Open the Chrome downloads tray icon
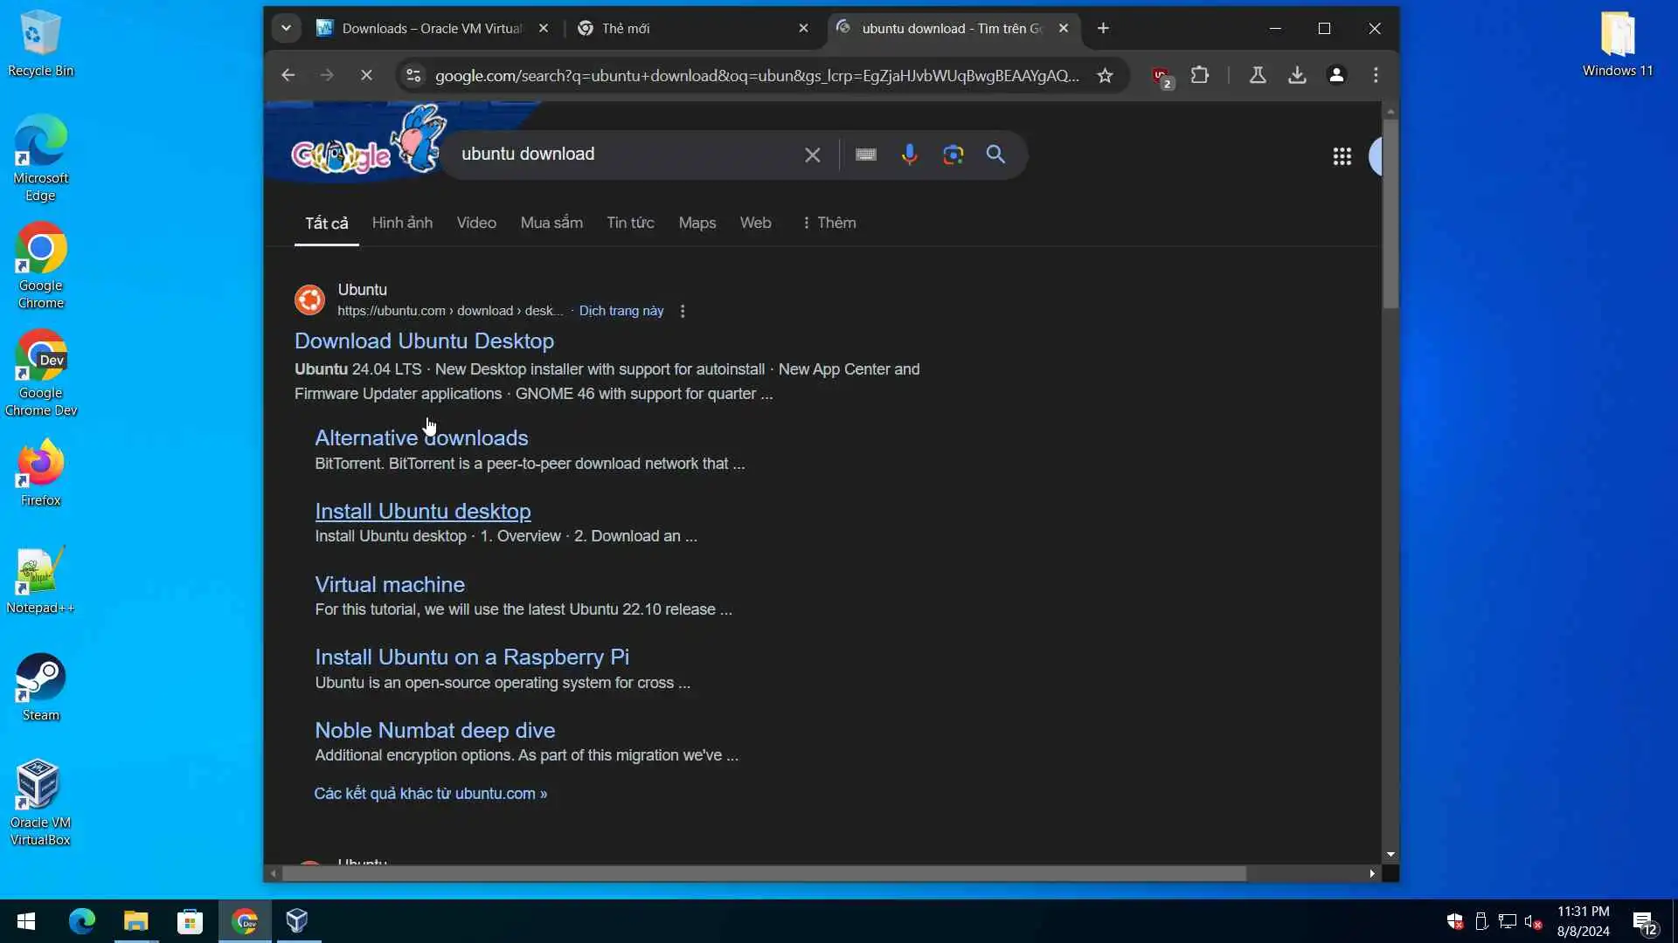 [1297, 76]
